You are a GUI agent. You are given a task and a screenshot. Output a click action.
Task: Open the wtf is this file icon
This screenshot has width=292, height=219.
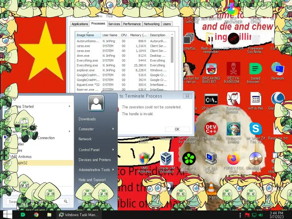point(255,99)
